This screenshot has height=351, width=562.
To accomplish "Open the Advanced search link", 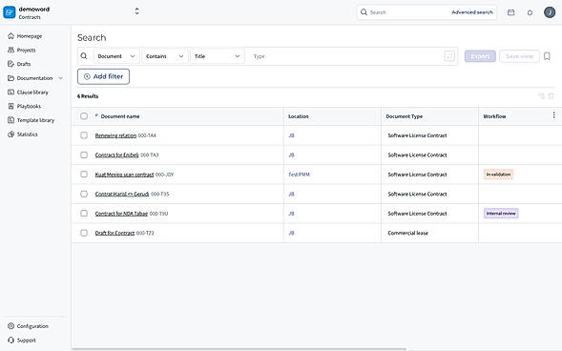I will 472,12.
